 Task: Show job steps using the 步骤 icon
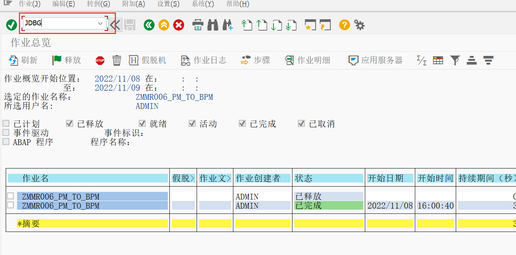coord(255,60)
